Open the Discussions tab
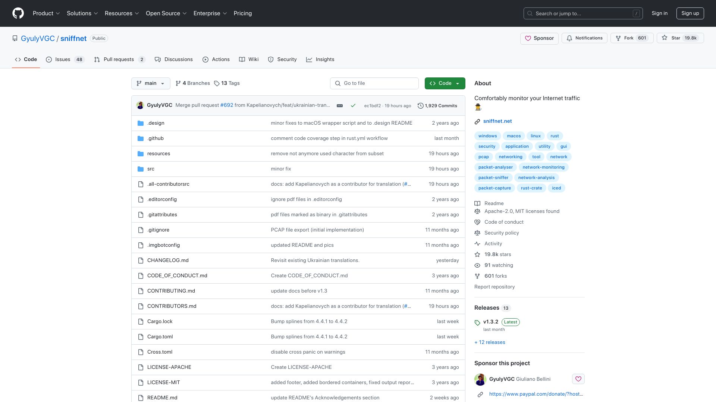 pyautogui.click(x=174, y=60)
